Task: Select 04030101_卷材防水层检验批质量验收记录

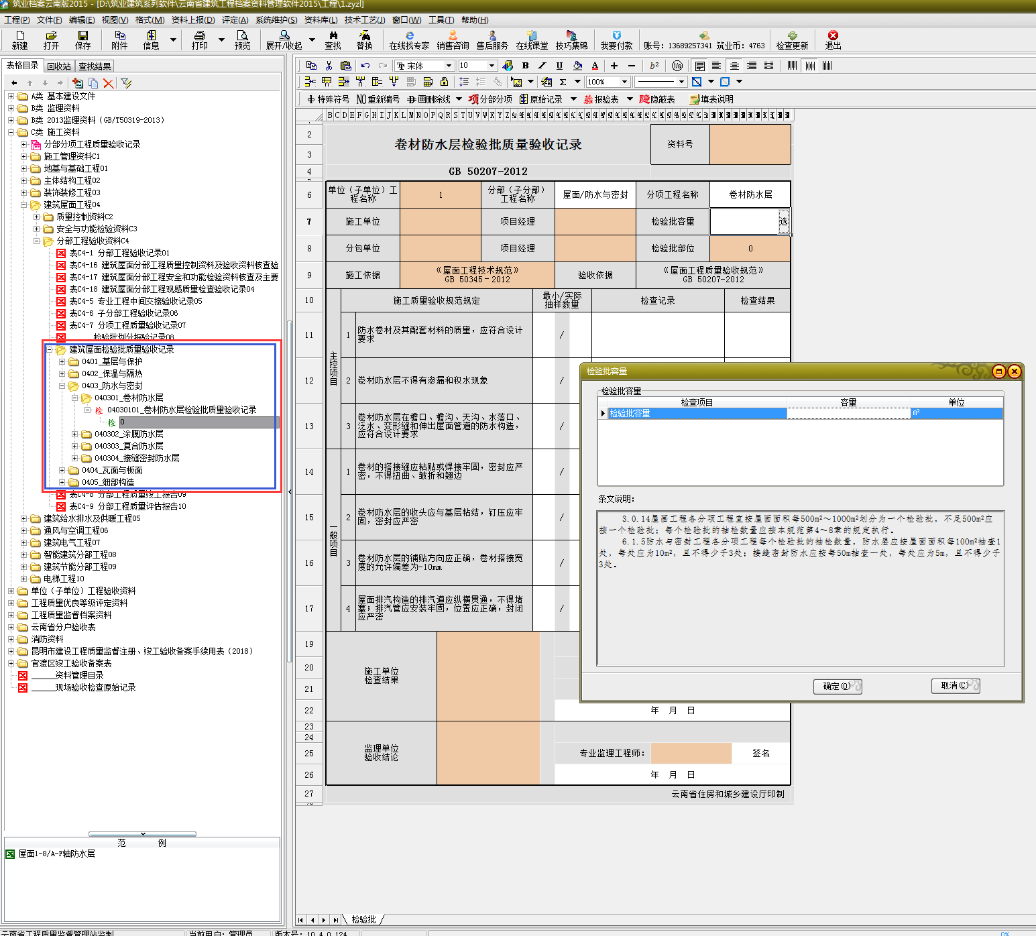Action: (x=182, y=410)
